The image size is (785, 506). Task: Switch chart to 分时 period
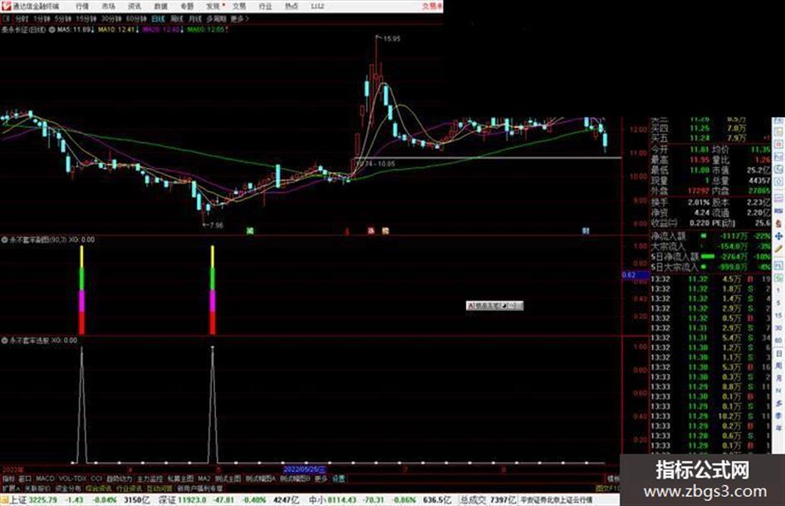[x=22, y=19]
